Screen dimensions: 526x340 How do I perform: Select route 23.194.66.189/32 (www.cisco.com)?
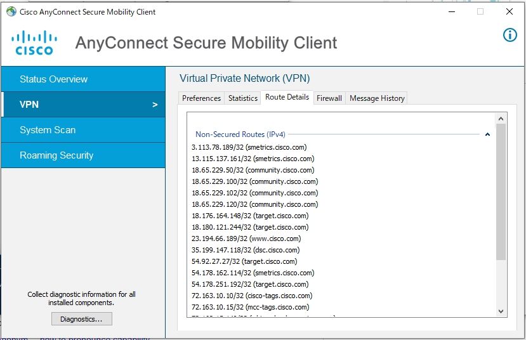point(246,239)
